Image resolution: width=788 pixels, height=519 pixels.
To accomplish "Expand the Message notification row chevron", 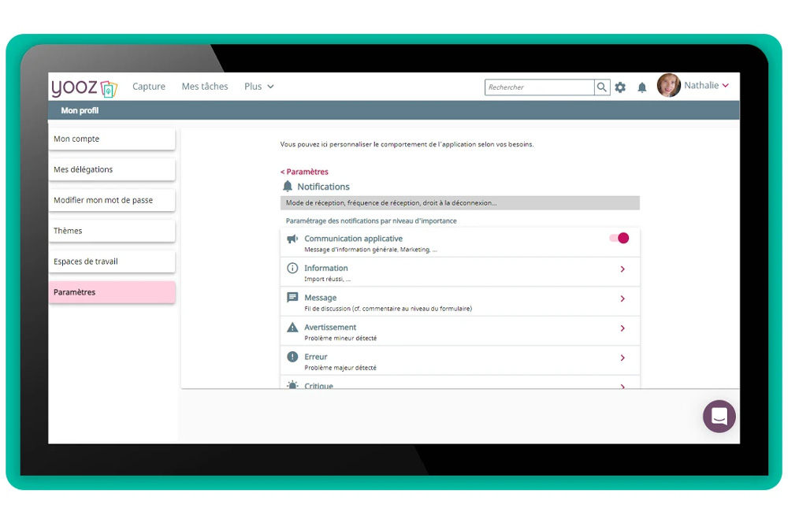I will coord(623,299).
